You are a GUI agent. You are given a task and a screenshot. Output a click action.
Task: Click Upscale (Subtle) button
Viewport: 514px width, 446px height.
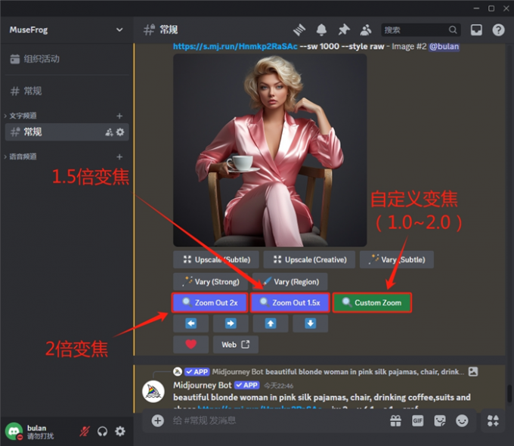pos(216,259)
